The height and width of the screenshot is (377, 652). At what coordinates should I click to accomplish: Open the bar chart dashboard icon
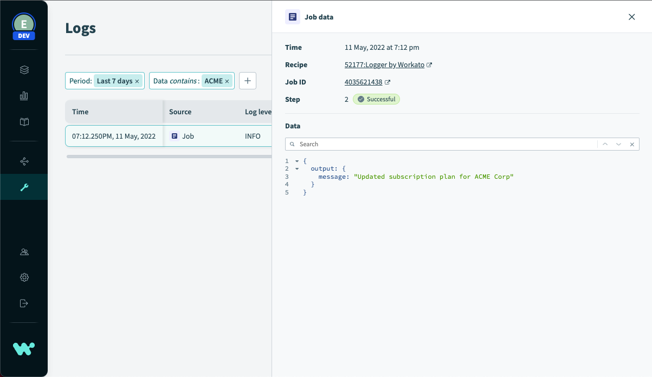24,96
